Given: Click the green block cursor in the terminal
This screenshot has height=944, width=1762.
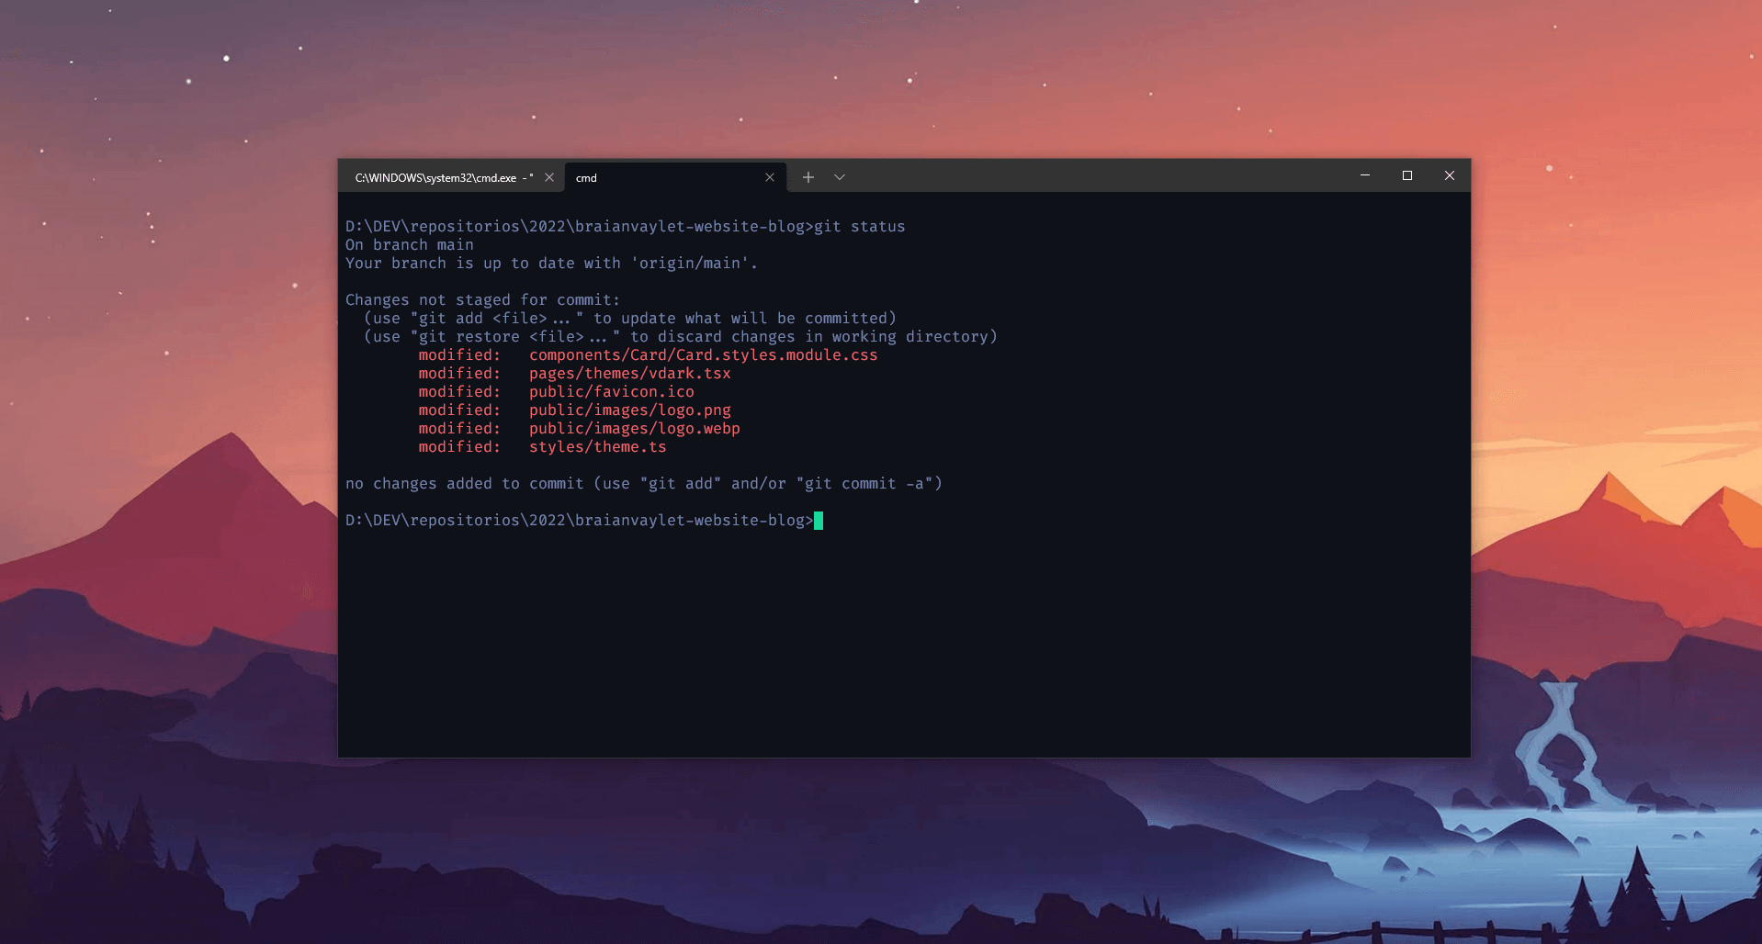Looking at the screenshot, I should pos(818,521).
